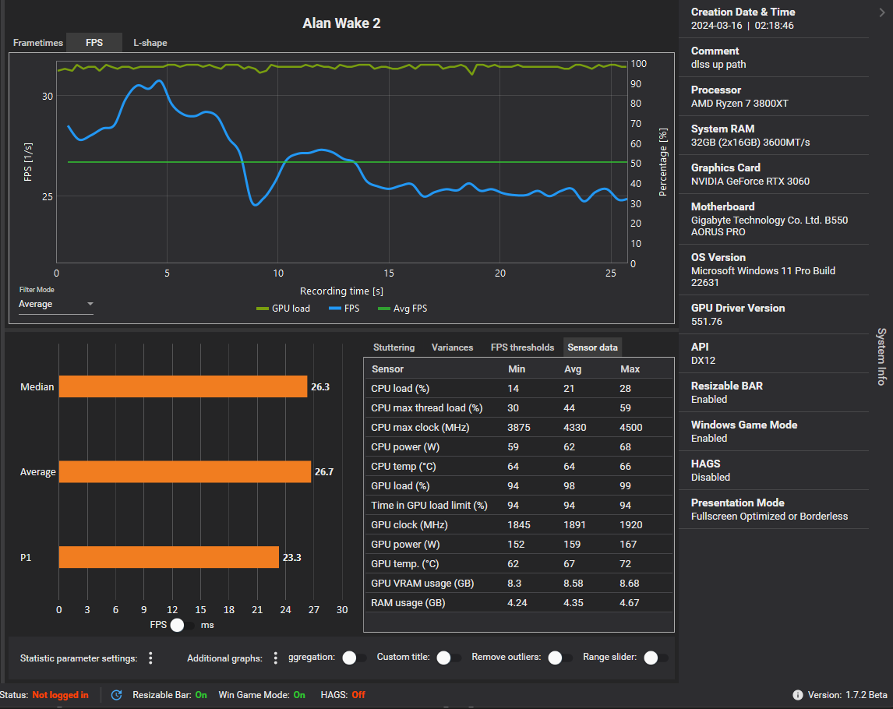The height and width of the screenshot is (709, 893).
Task: Open the Stuttering tab
Action: tap(394, 347)
